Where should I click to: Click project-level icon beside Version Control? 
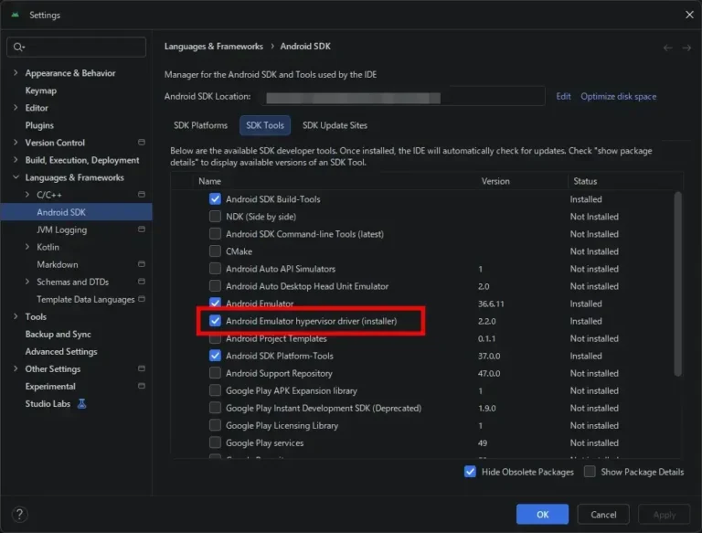(x=142, y=143)
